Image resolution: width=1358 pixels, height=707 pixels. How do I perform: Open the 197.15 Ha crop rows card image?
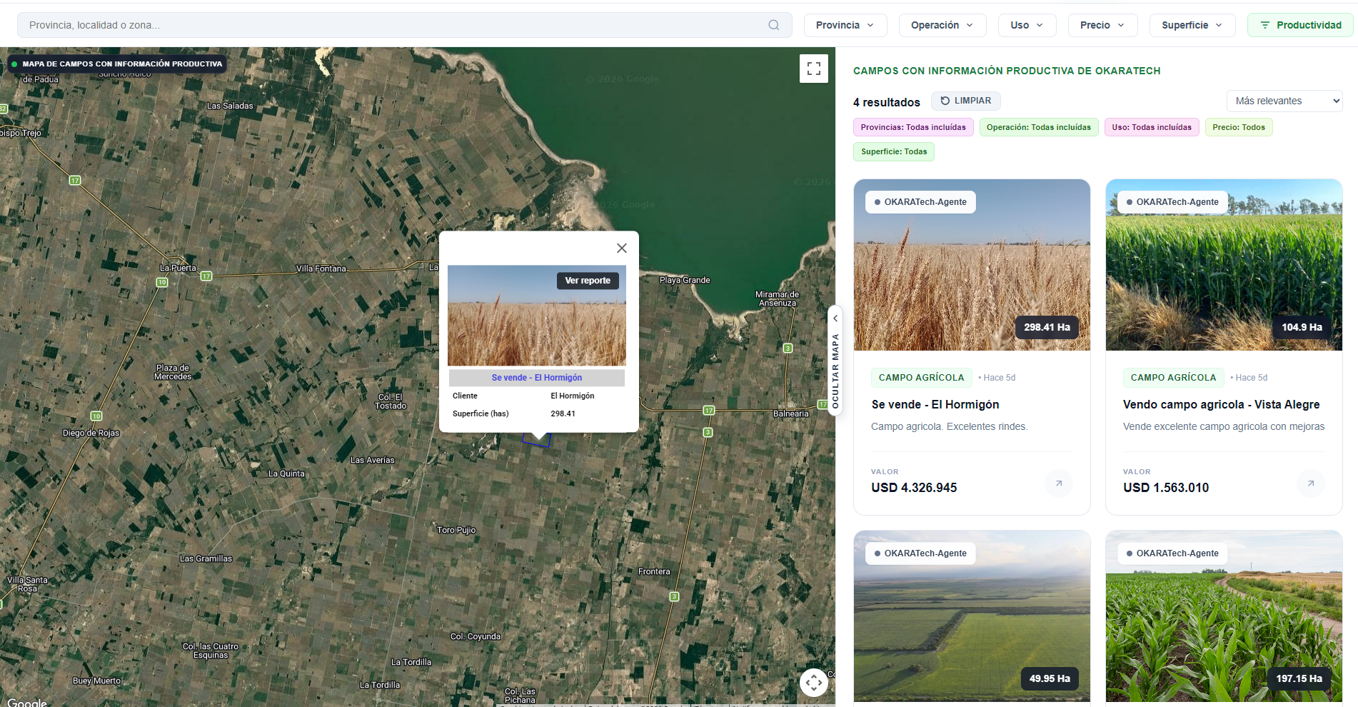click(x=1224, y=616)
